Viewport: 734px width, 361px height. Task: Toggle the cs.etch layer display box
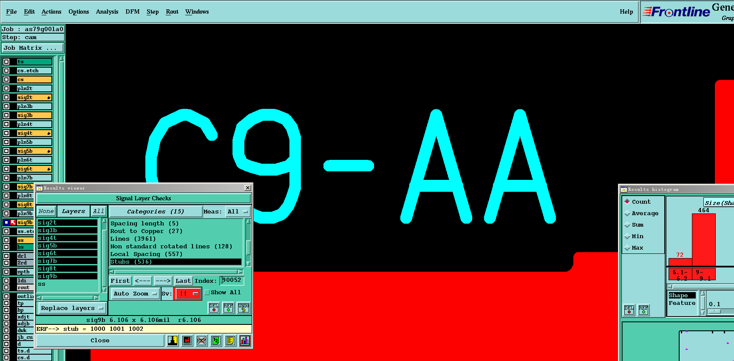click(x=6, y=71)
